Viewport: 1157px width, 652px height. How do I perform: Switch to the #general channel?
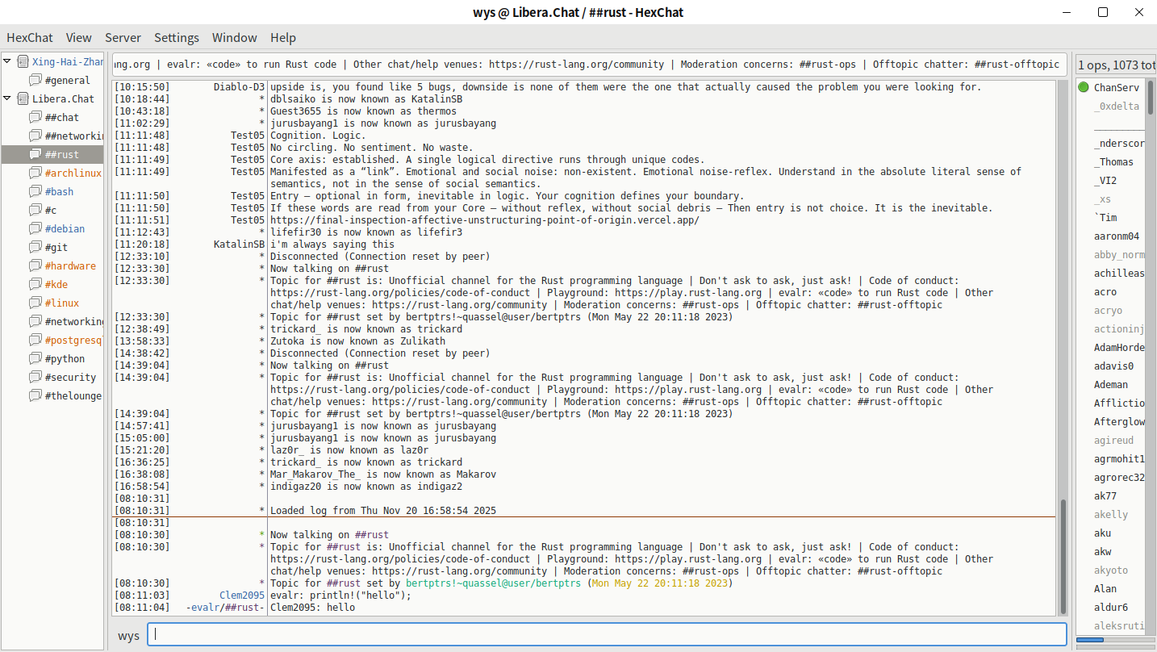pos(67,80)
